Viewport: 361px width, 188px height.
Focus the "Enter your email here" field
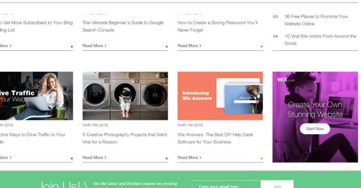click(x=226, y=186)
